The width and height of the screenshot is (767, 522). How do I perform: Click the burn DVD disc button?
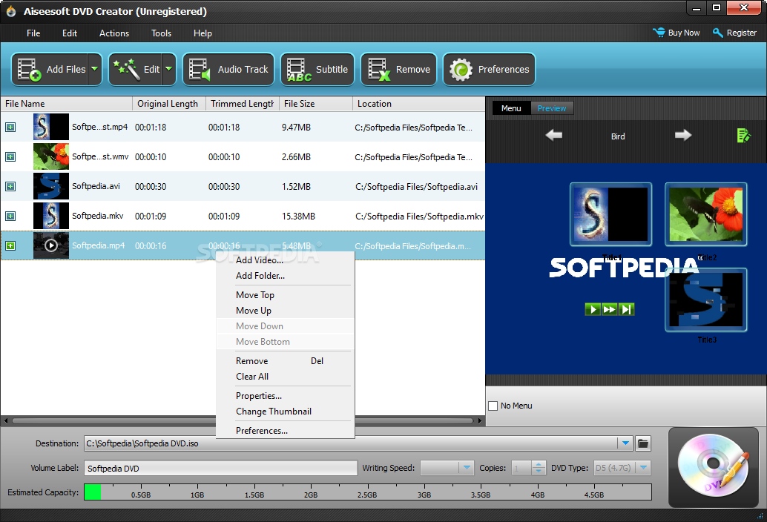(713, 466)
